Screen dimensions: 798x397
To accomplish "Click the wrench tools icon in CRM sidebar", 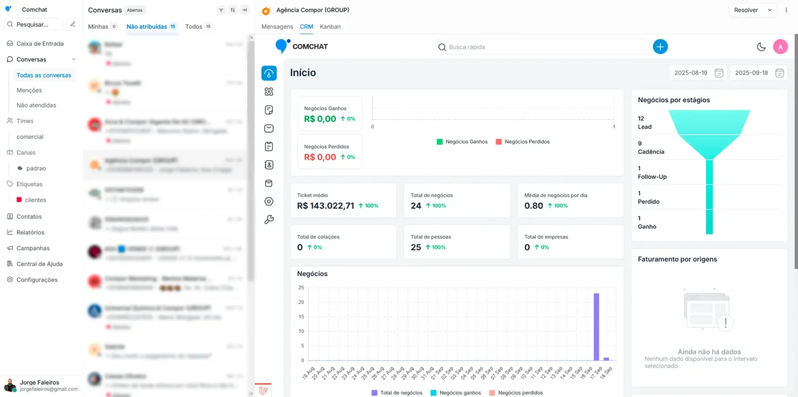I will coord(269,219).
